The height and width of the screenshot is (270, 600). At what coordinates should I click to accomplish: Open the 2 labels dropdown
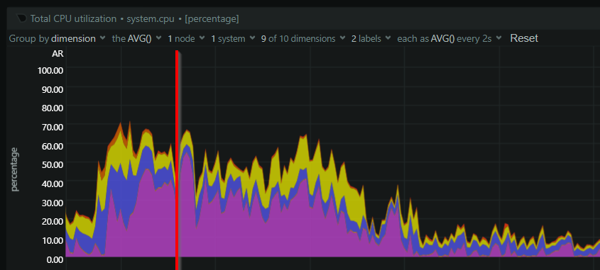tap(371, 38)
